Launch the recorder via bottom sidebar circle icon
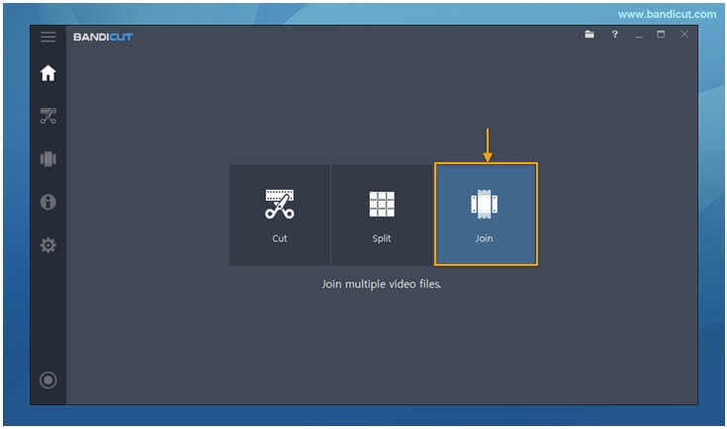 coord(47,381)
